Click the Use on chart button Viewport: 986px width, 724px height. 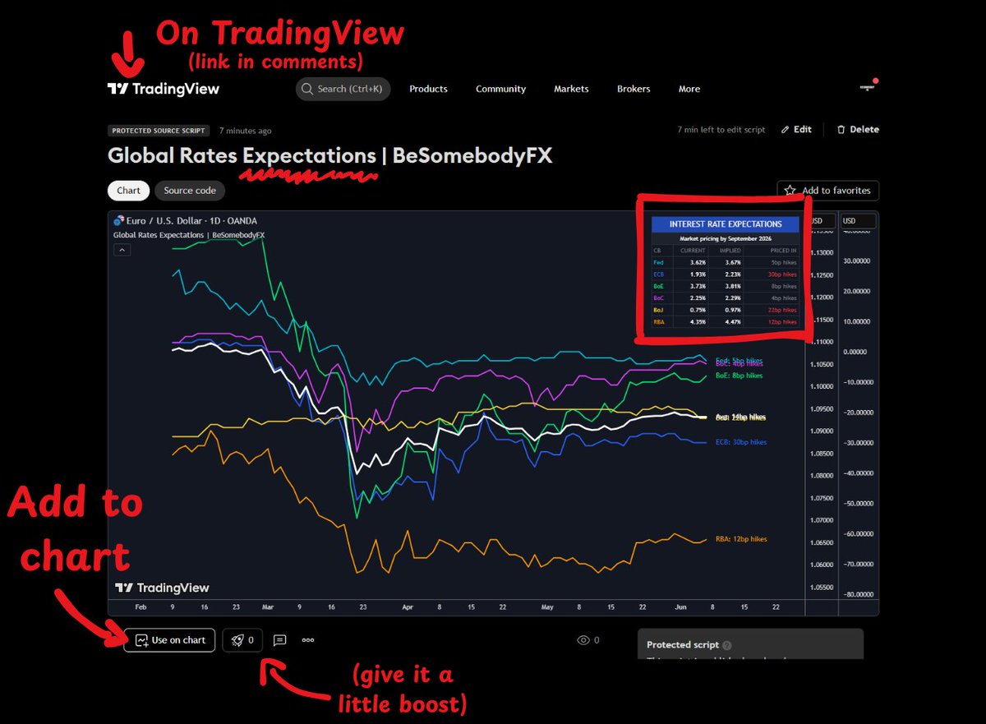[x=169, y=640]
